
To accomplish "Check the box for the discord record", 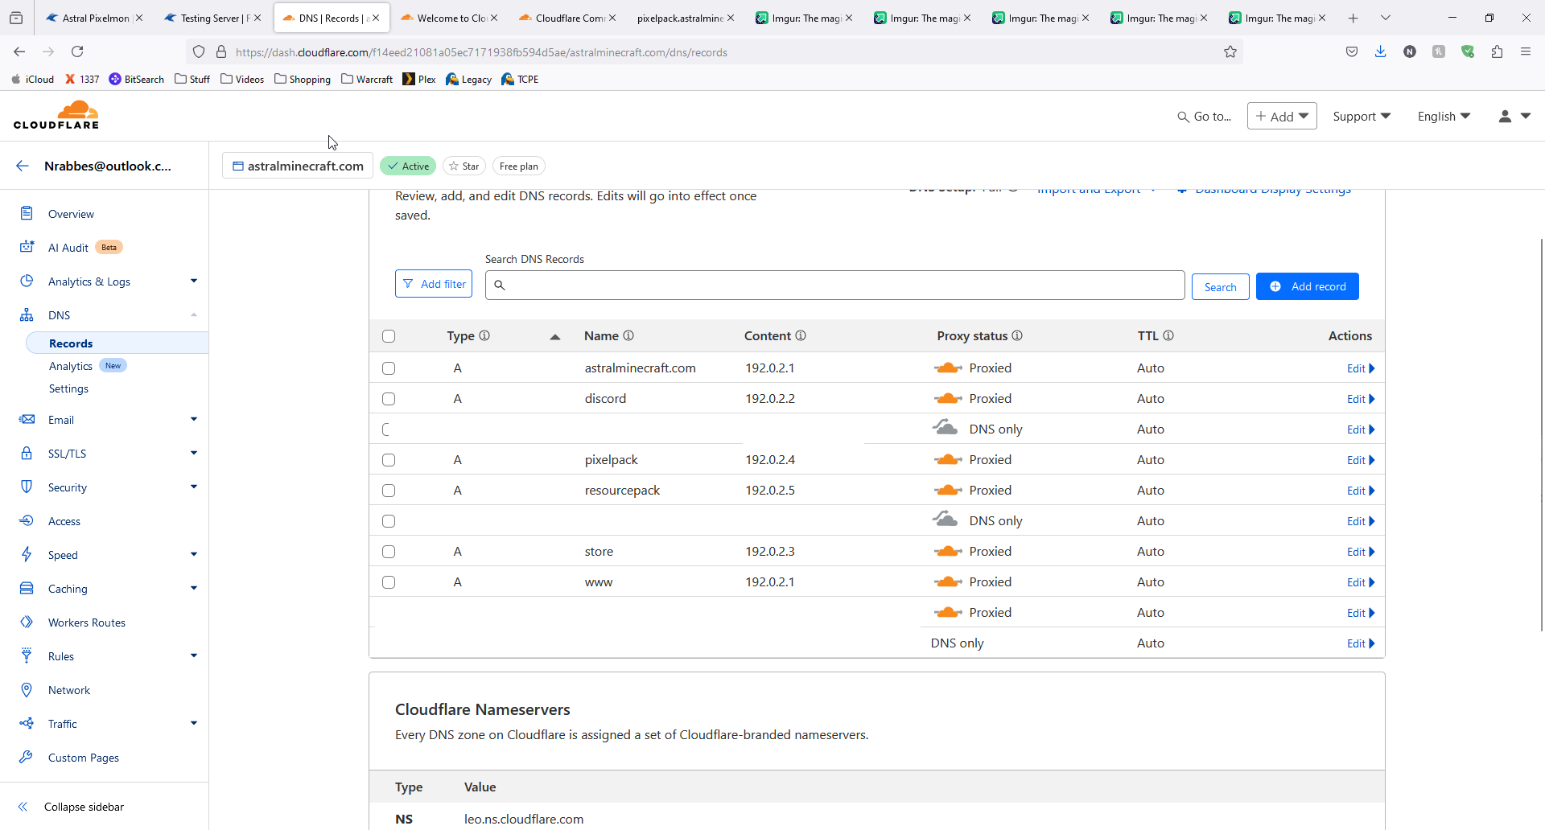I will (389, 399).
